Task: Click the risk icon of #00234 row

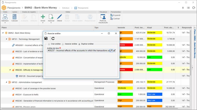Action: tap(13, 58)
